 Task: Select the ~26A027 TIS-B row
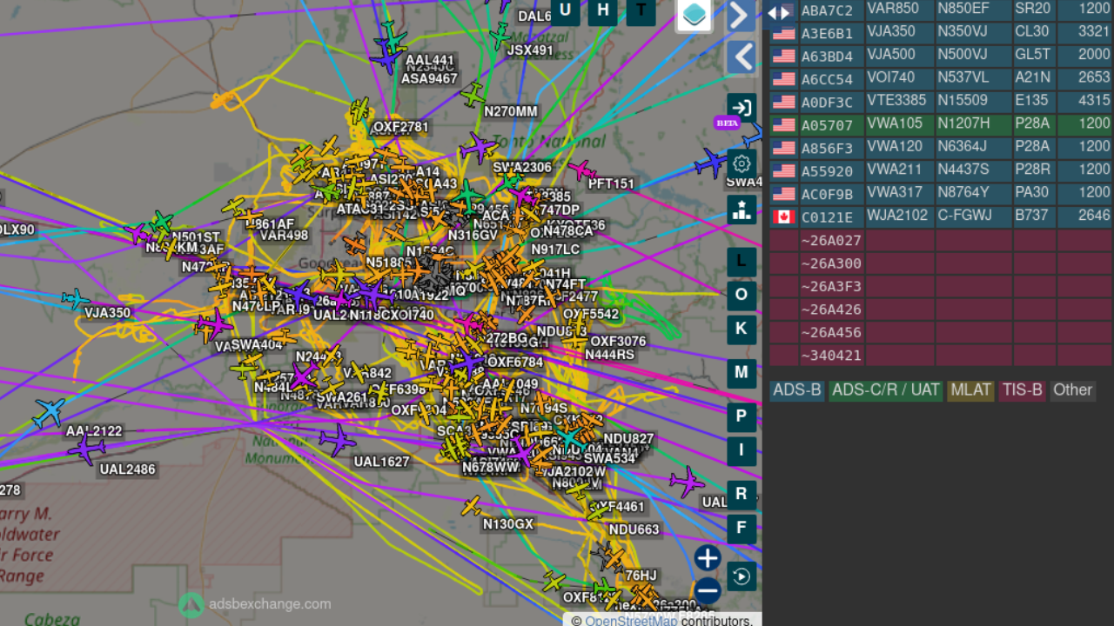[940, 241]
